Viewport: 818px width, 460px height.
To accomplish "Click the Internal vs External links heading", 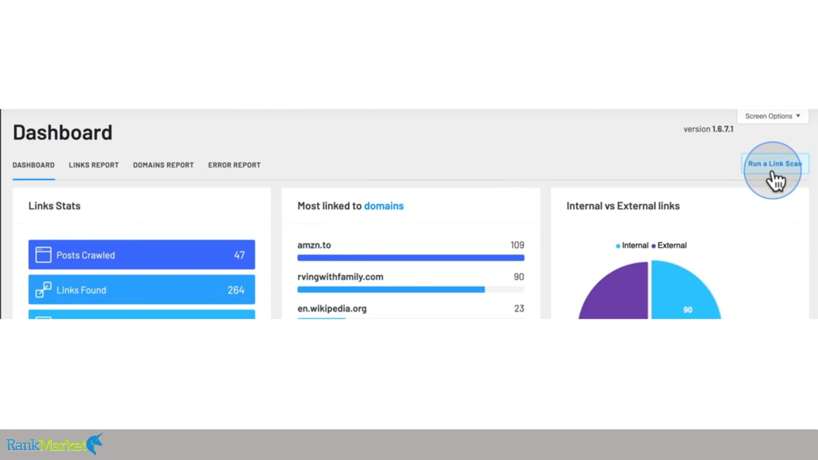I will (x=623, y=206).
